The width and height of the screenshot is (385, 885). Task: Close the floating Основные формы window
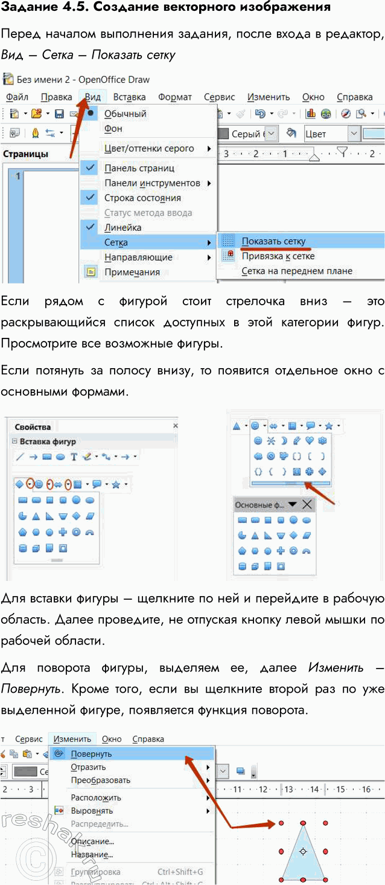pos(307,504)
